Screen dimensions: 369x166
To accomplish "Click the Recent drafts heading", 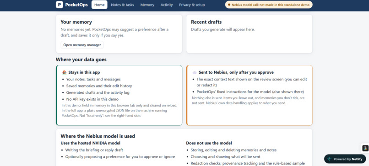I will (x=206, y=22).
